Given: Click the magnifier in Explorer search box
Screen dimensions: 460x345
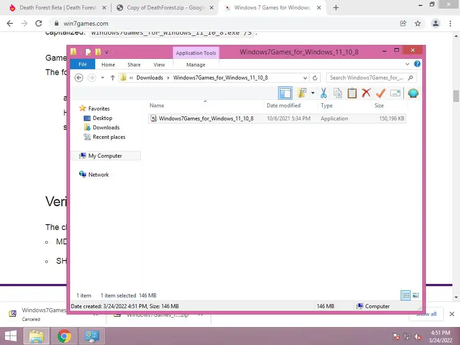Looking at the screenshot, I should (411, 78).
